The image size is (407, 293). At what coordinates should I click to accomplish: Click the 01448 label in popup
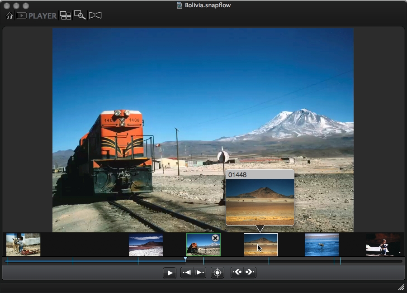click(x=237, y=175)
